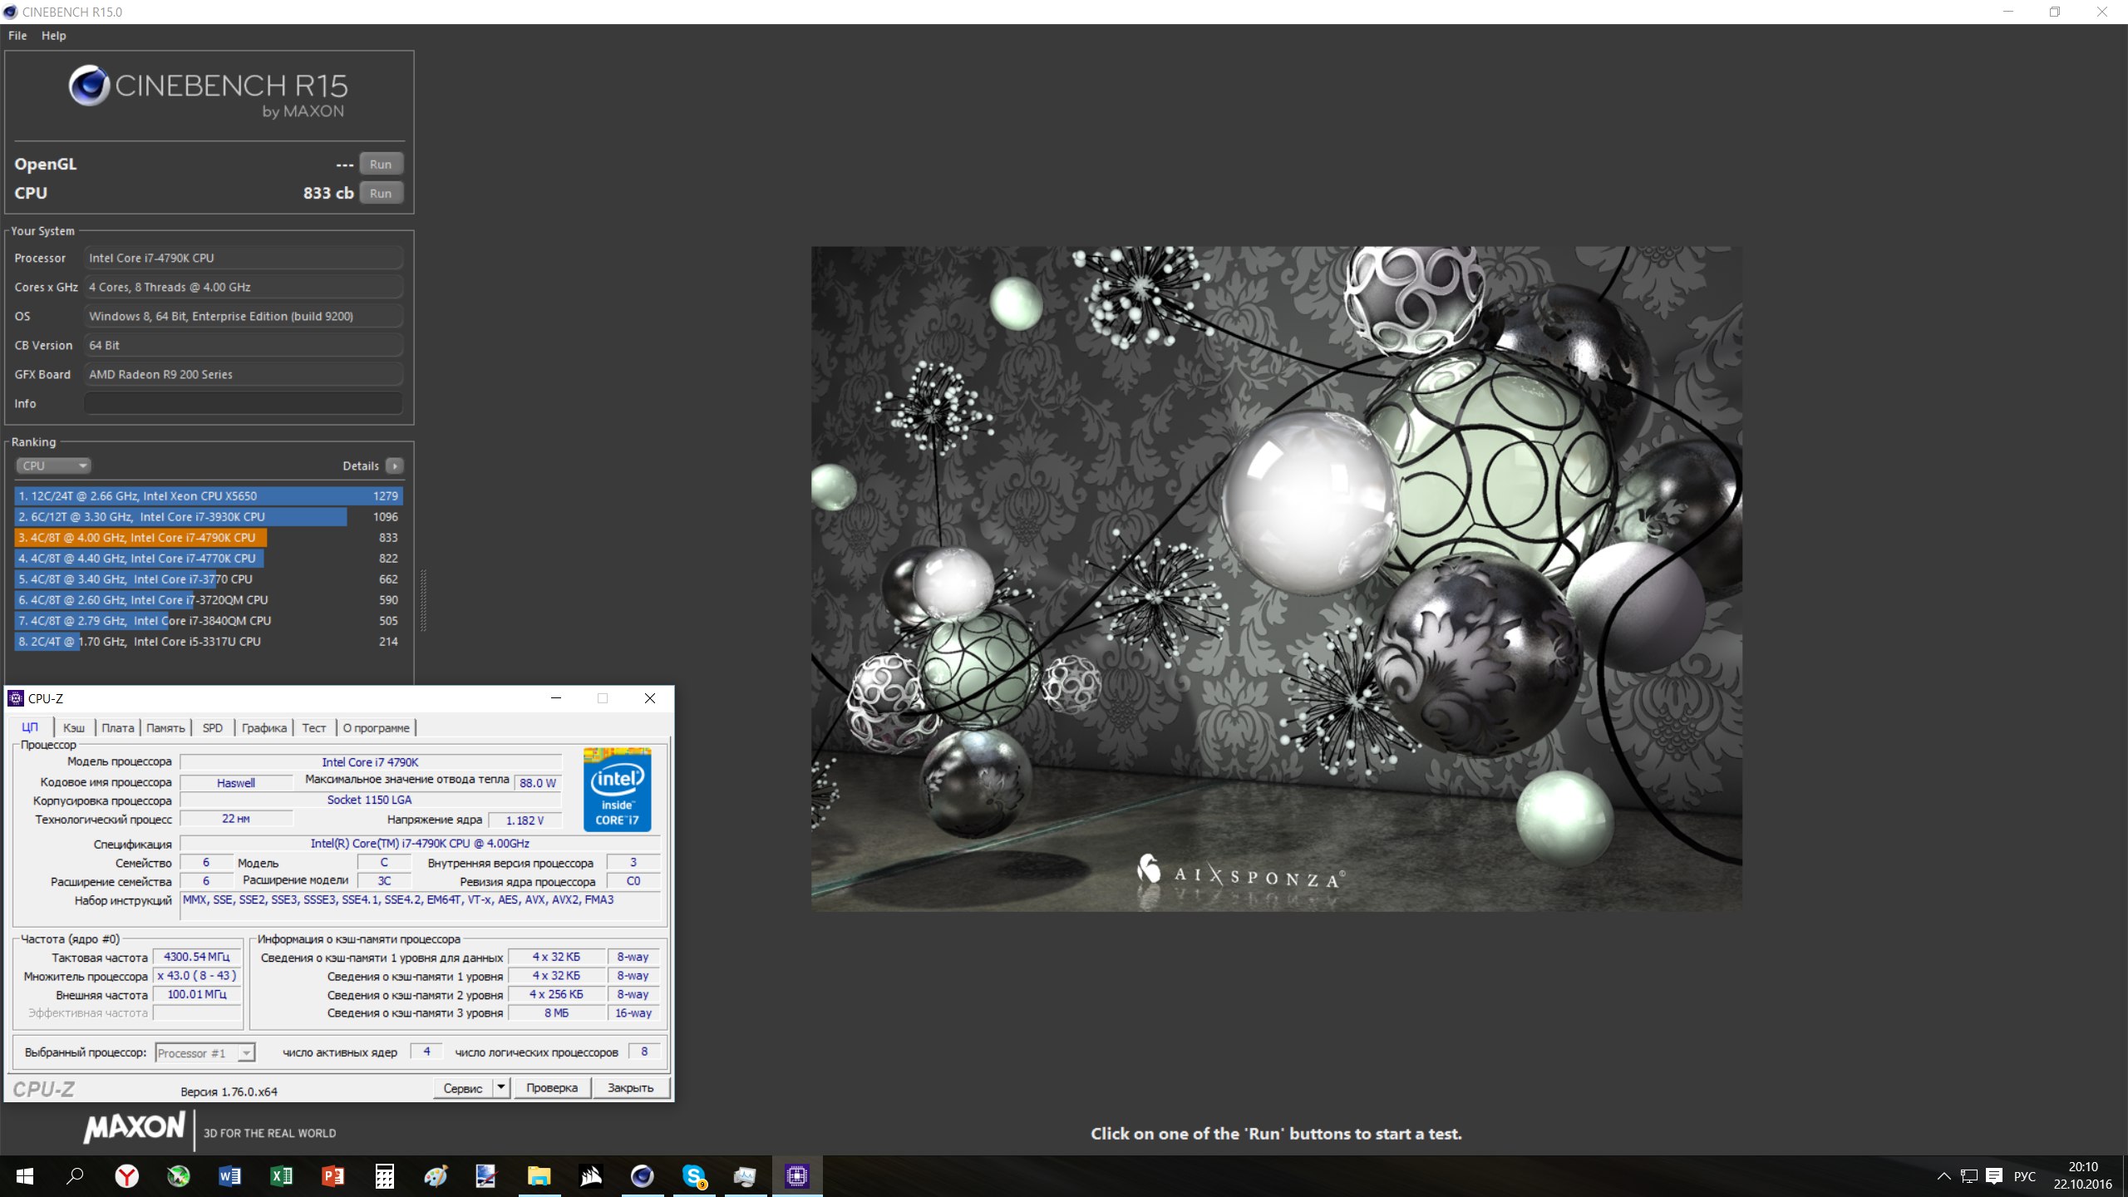The width and height of the screenshot is (2128, 1197).
Task: Launch Excel from the taskbar
Action: 281,1175
